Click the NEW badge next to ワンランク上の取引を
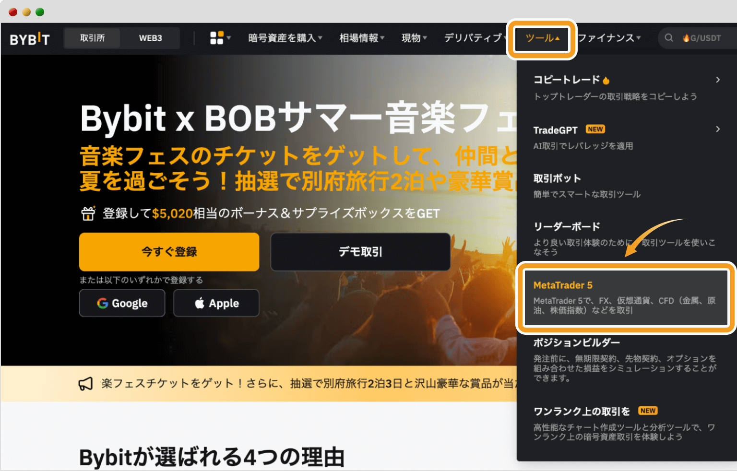737x471 pixels. [x=648, y=411]
